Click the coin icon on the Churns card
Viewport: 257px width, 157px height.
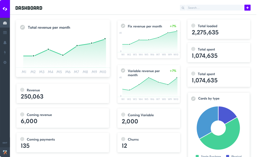(123, 139)
